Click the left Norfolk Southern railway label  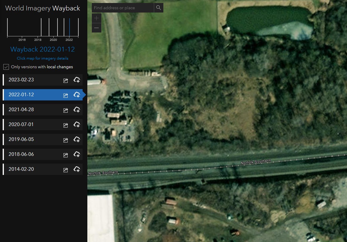tap(103, 173)
